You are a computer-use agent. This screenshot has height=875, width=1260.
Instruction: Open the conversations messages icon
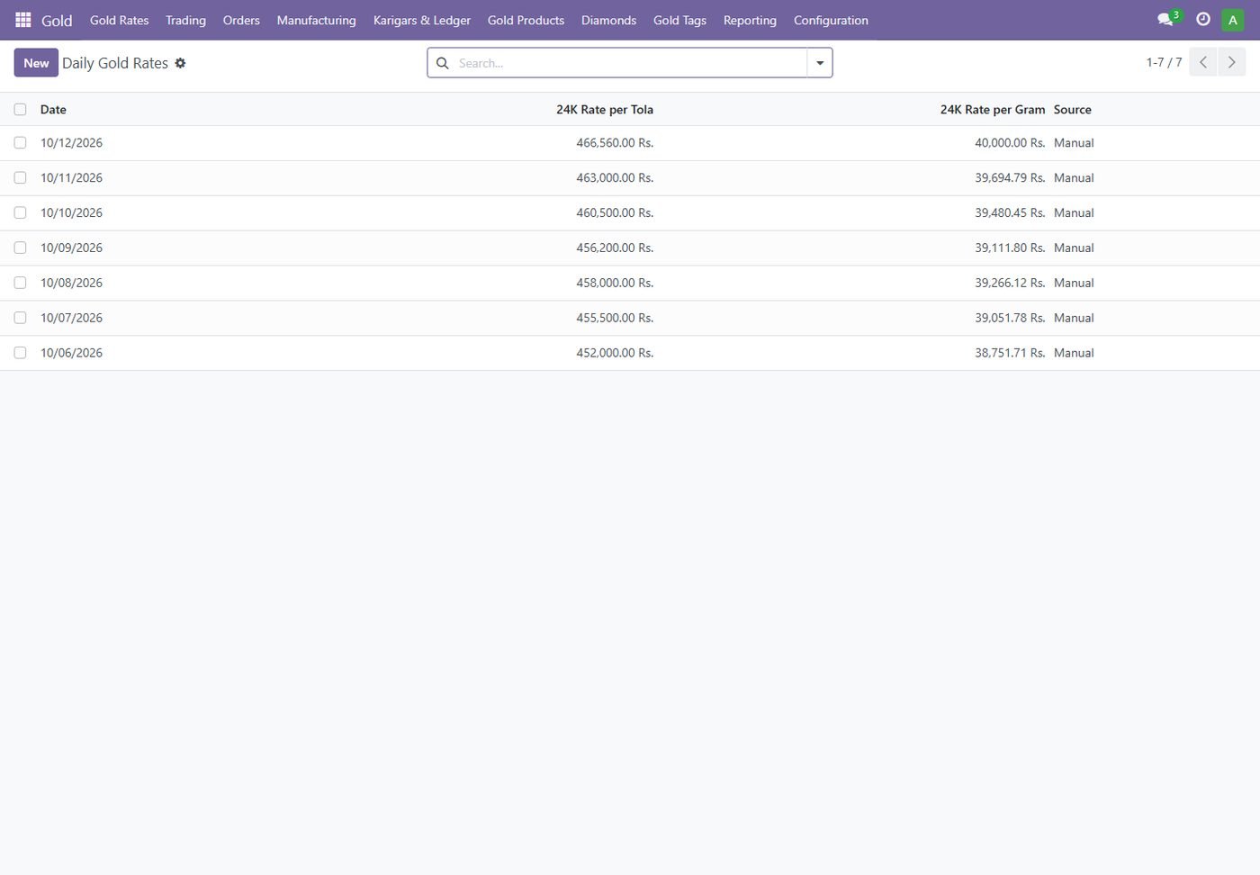pyautogui.click(x=1165, y=20)
